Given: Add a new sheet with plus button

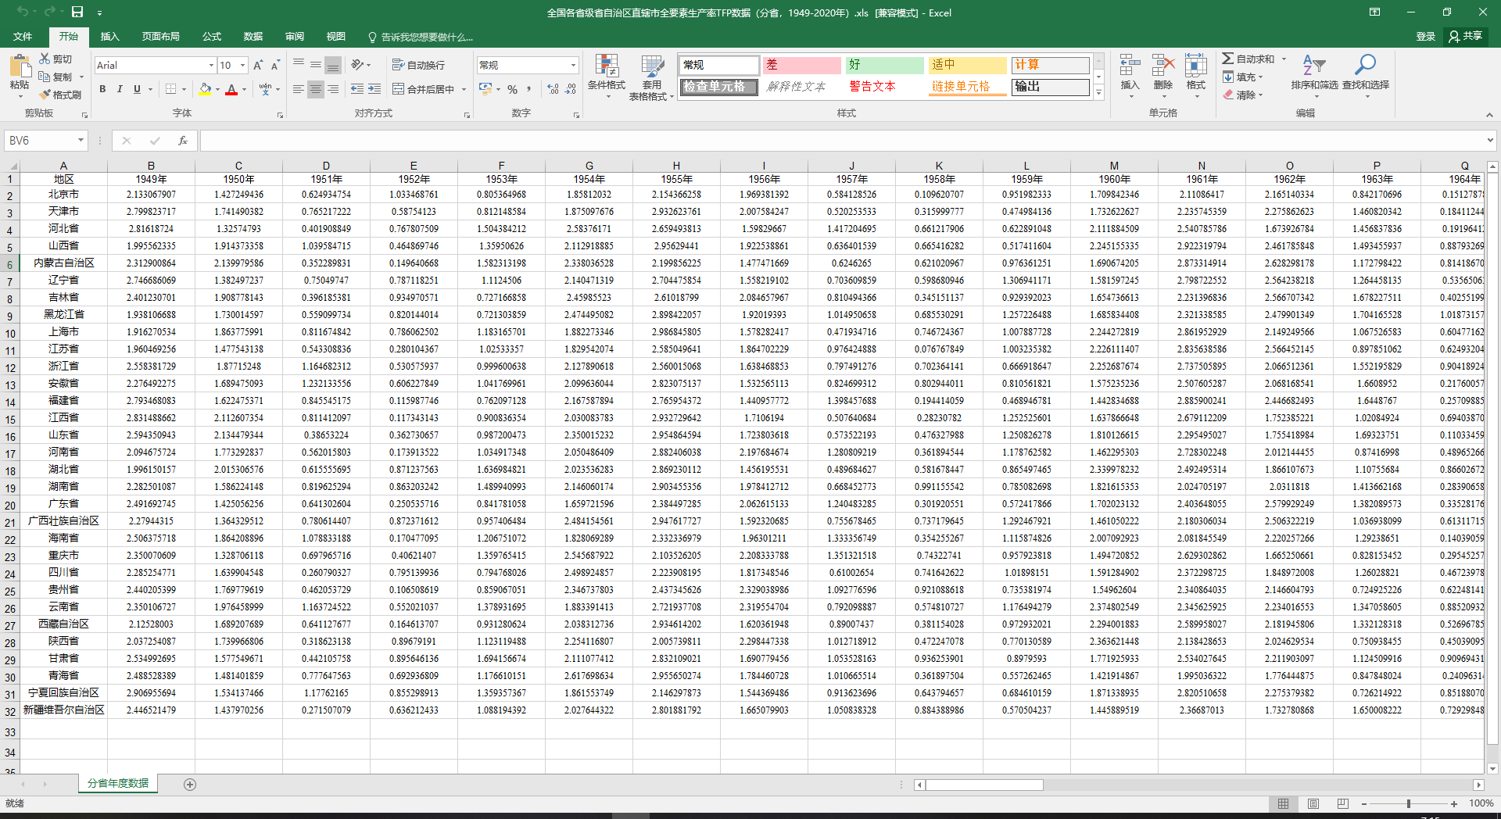Looking at the screenshot, I should tap(190, 784).
